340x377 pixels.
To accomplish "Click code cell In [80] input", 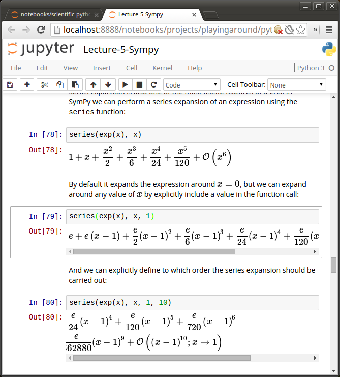I will coord(193,303).
